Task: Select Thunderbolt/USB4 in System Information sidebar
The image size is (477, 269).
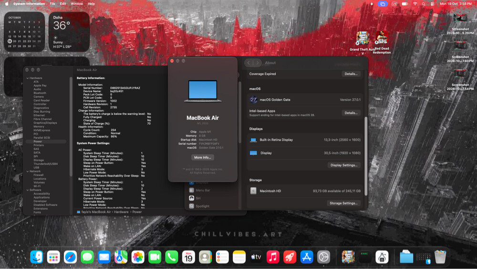Action: click(x=45, y=164)
